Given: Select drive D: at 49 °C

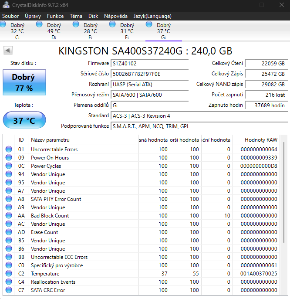Looking at the screenshot, I should pyautogui.click(x=54, y=31).
